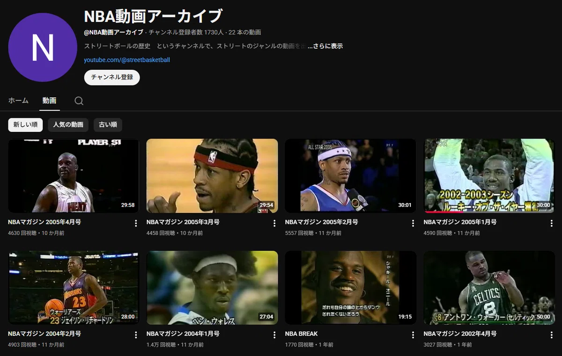Open options menu for NBAマガジン 2005年2月号

(413, 224)
